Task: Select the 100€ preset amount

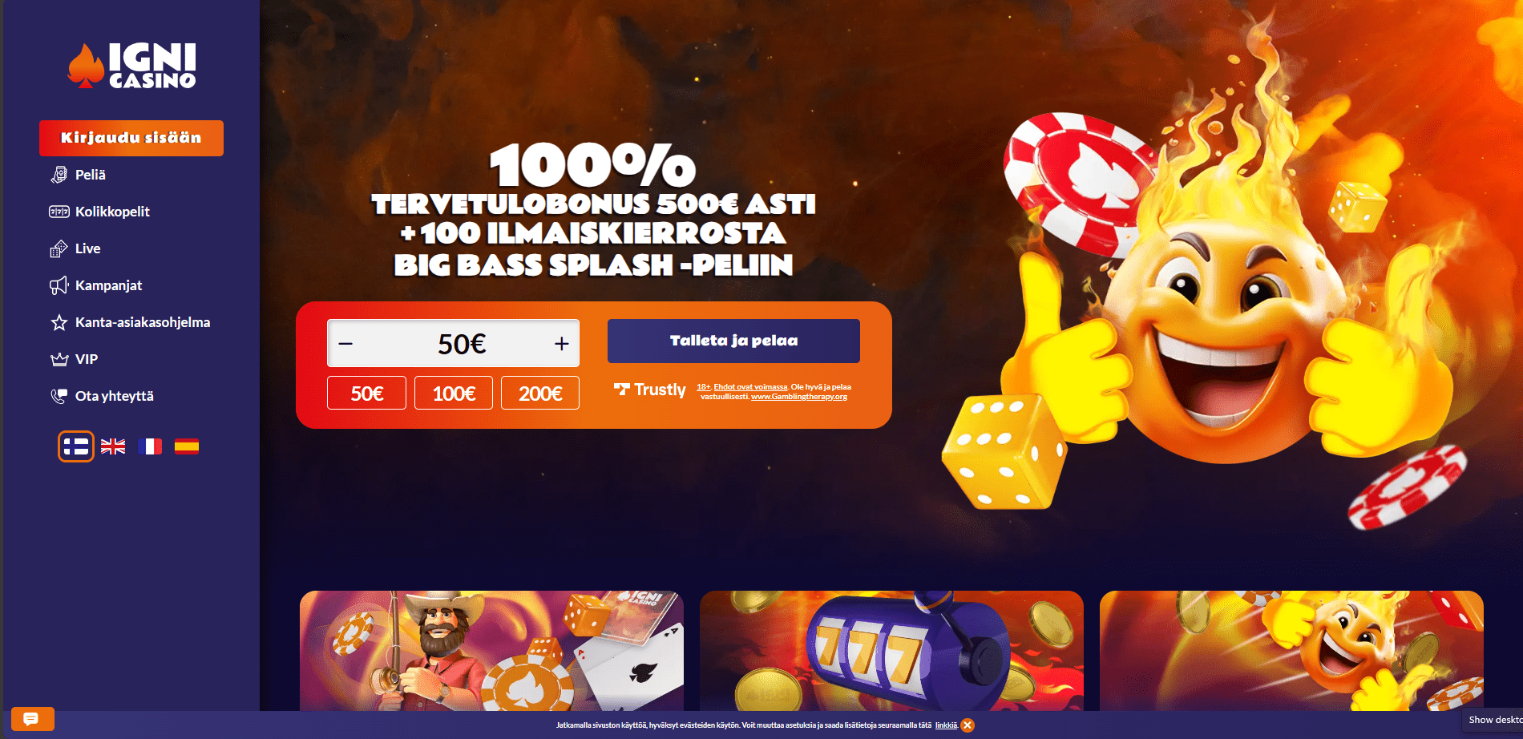Action: [454, 393]
